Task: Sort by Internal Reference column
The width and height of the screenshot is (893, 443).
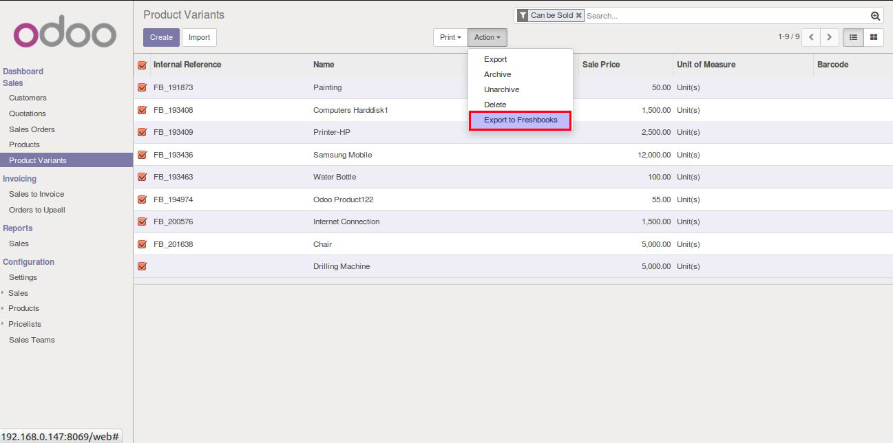Action: [187, 65]
